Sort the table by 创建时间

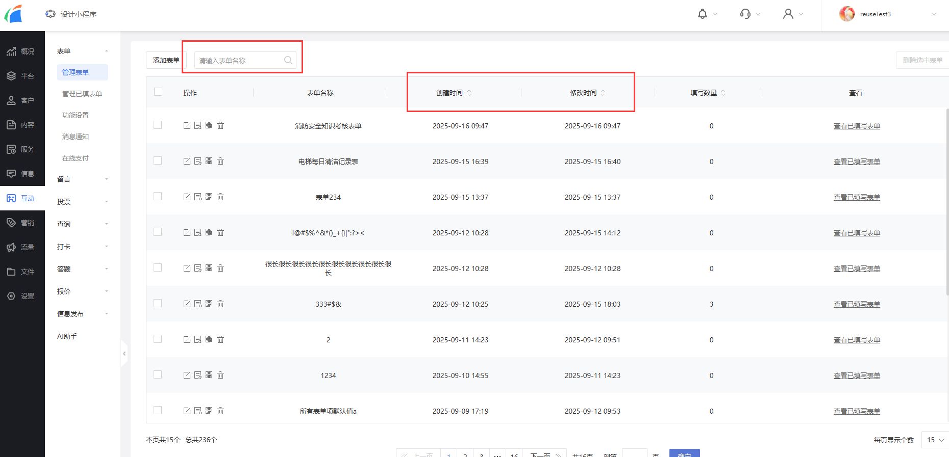coord(469,93)
